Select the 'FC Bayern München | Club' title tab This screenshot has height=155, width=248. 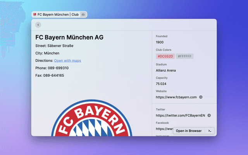(58, 14)
